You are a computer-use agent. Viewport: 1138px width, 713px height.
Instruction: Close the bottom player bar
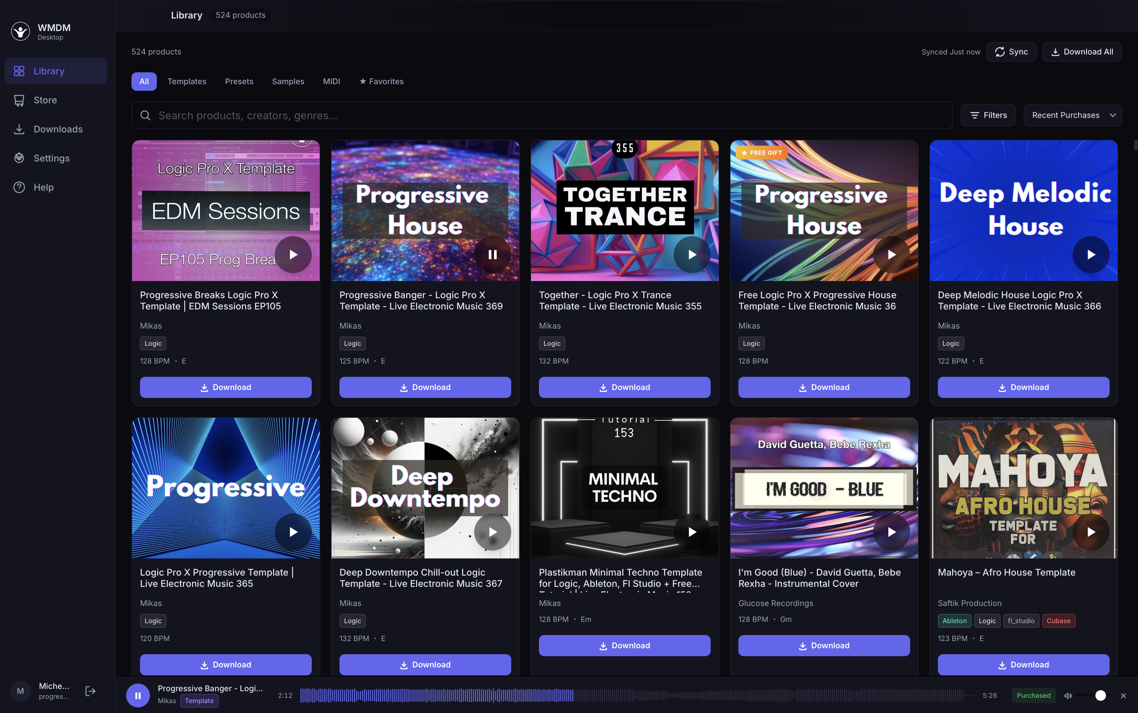coord(1123,695)
